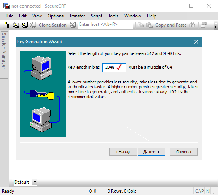
Task: Click the Paste toolbar icon
Action: tap(150, 25)
